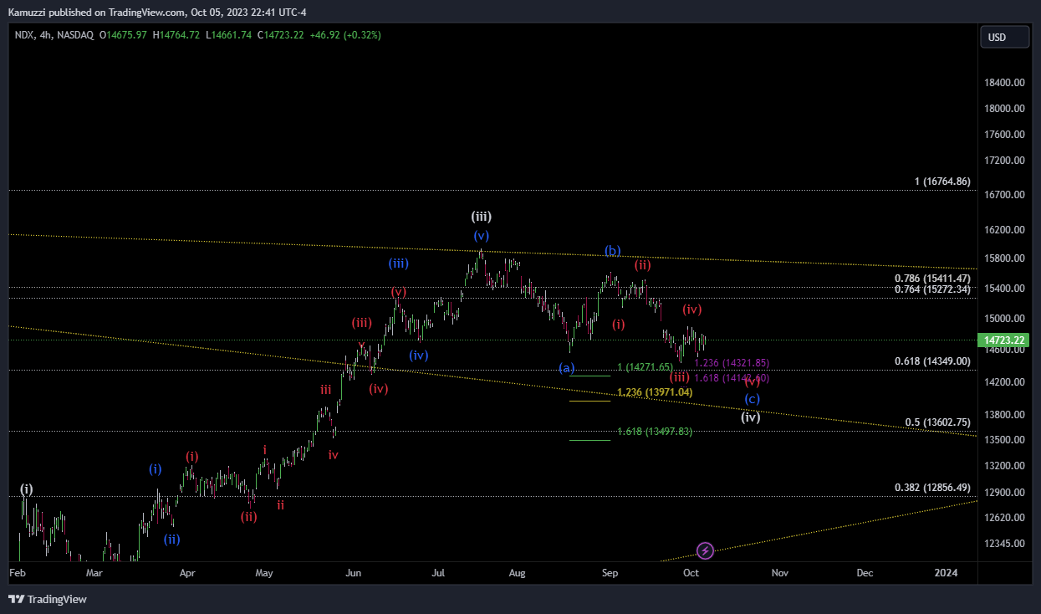The width and height of the screenshot is (1041, 614).
Task: Click the Oct label on the time axis
Action: (x=691, y=573)
